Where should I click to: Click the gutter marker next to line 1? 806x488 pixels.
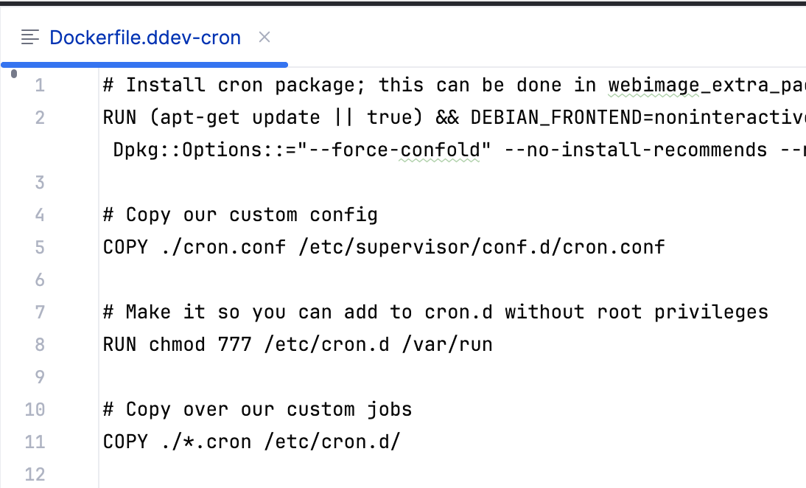click(13, 74)
